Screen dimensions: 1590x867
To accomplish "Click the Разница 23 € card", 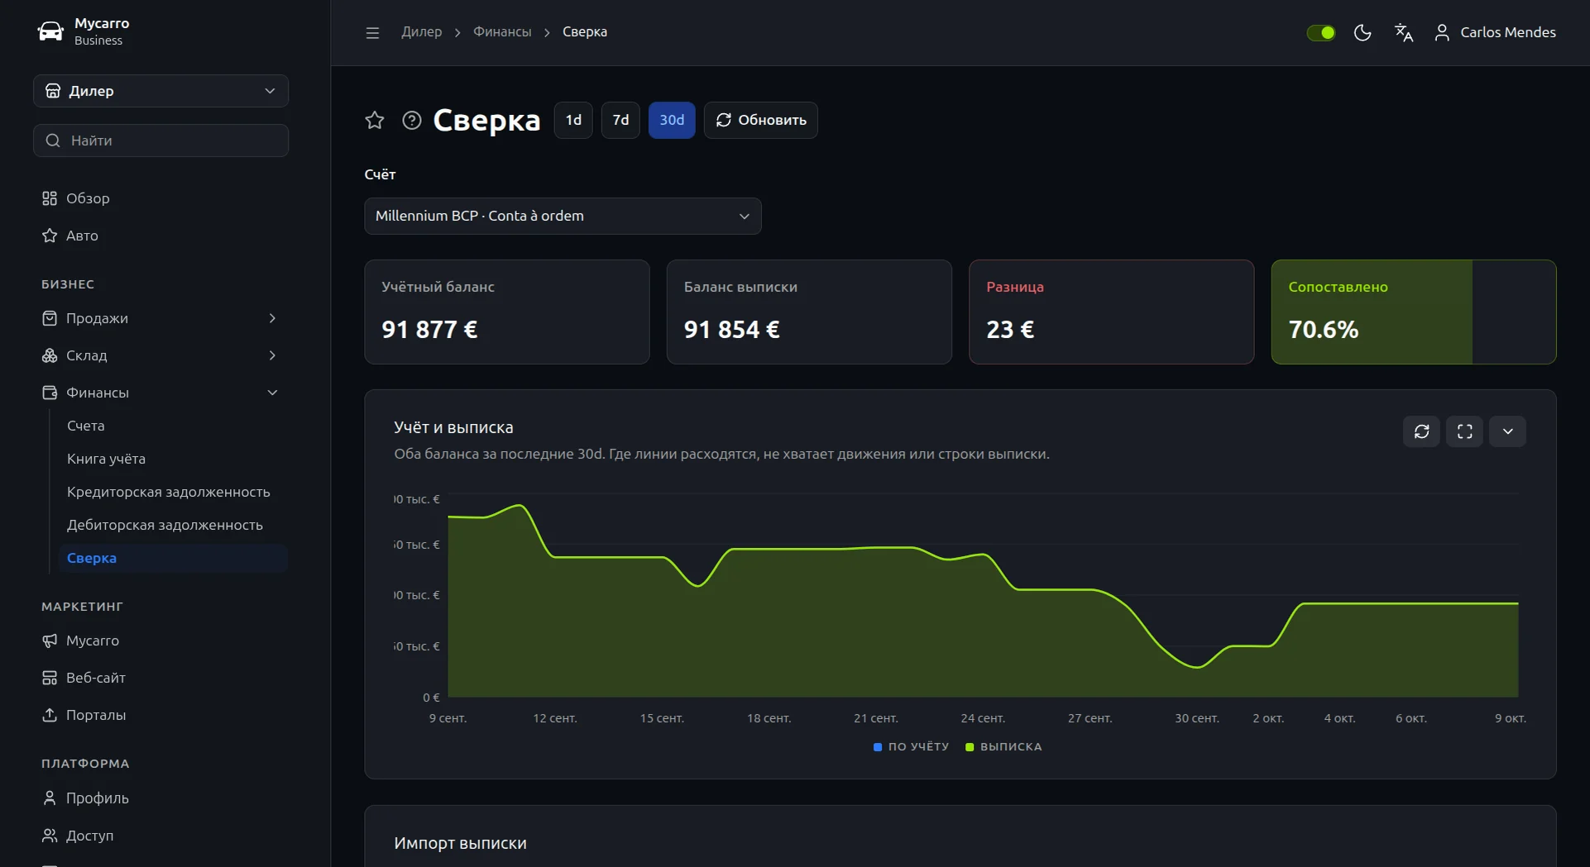I will (1112, 312).
